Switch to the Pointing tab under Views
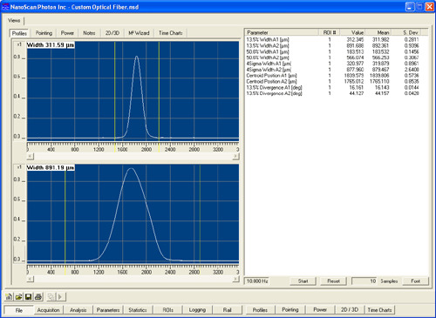Screen dimensions: 436x318 pos(44,33)
